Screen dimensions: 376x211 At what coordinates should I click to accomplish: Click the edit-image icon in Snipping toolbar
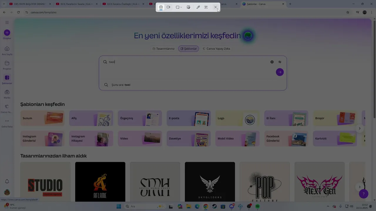[x=189, y=7]
